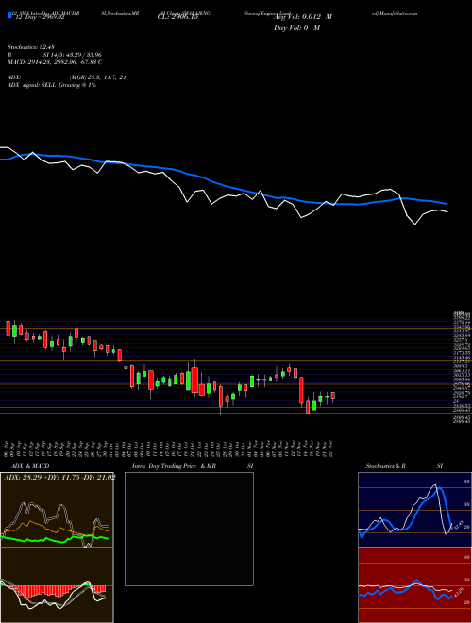Click the 43.29 label on the RSI chart
This screenshot has width=472, height=623.
point(459,593)
